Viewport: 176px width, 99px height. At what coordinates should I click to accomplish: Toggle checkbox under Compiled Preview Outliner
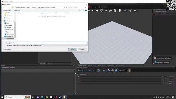click(154, 12)
